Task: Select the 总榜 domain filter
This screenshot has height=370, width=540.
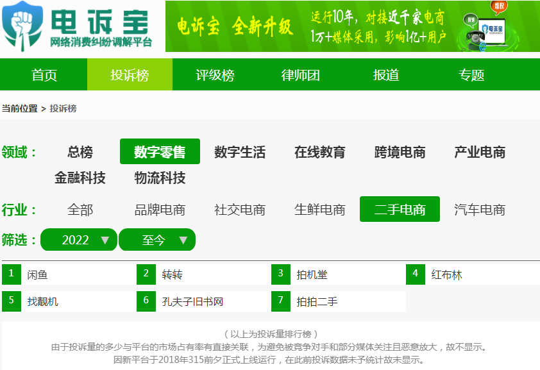Action: [80, 152]
